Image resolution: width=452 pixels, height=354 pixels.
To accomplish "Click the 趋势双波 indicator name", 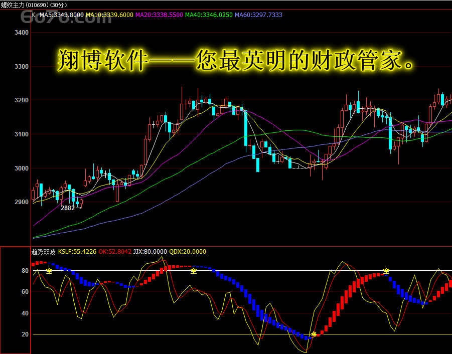I will (43, 252).
